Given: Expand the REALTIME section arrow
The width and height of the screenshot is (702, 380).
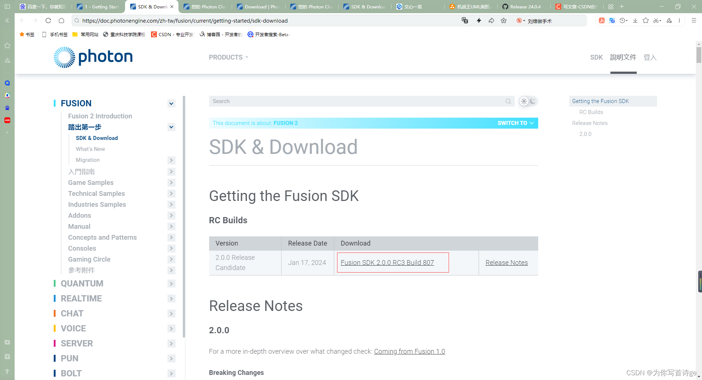Looking at the screenshot, I should tap(171, 299).
